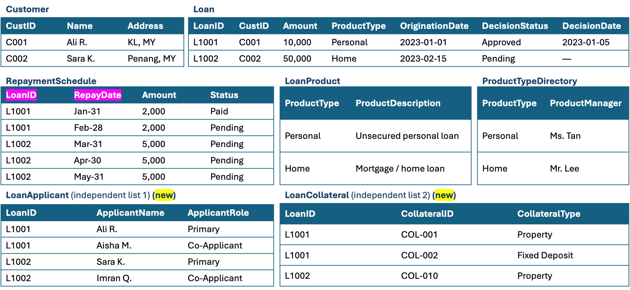This screenshot has width=630, height=290.
Task: Select the highlighted "RepayDate" column header
Action: pyautogui.click(x=97, y=95)
